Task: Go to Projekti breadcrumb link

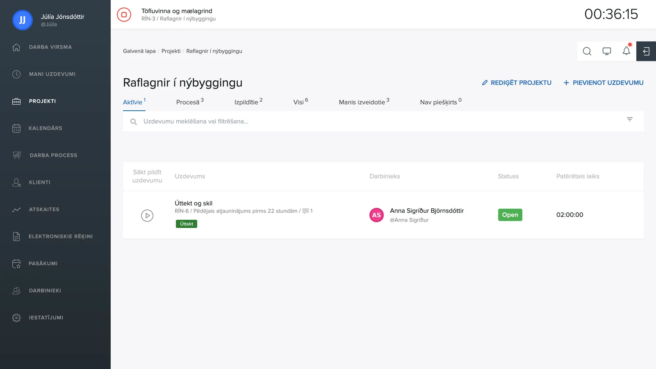Action: tap(171, 51)
